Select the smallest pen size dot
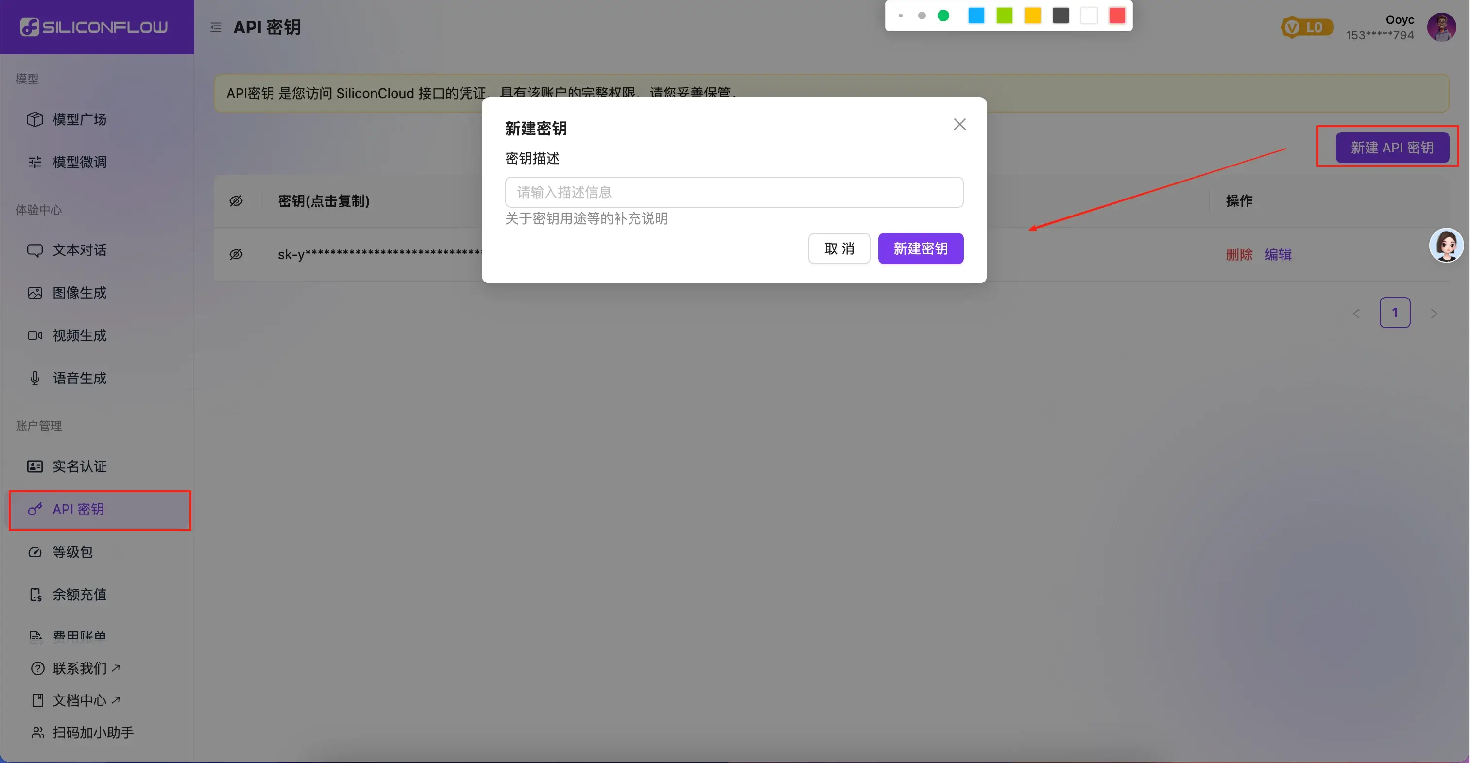This screenshot has height=763, width=1470. click(x=901, y=16)
